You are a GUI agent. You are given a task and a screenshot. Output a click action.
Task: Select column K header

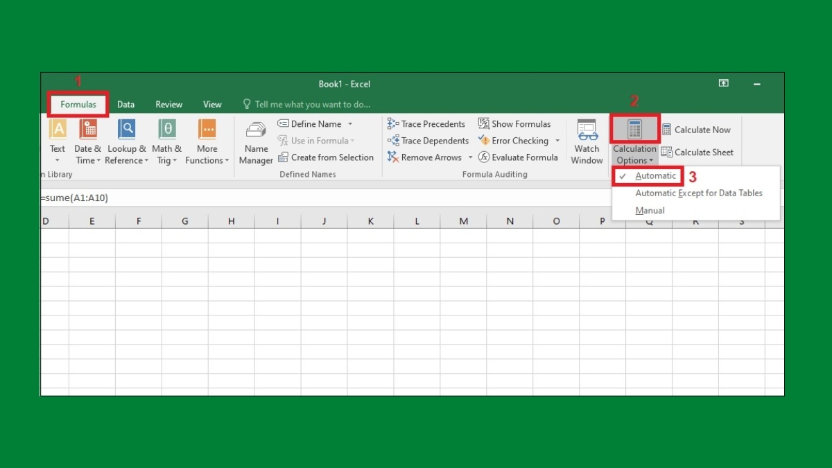pyautogui.click(x=371, y=221)
